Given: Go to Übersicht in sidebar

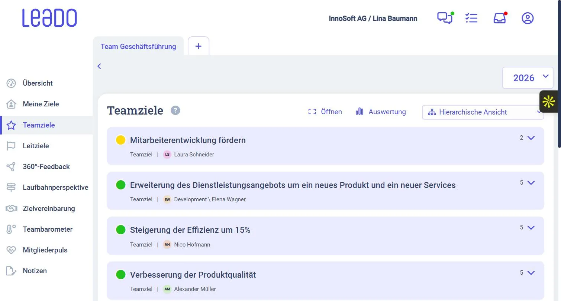Looking at the screenshot, I should pos(38,83).
